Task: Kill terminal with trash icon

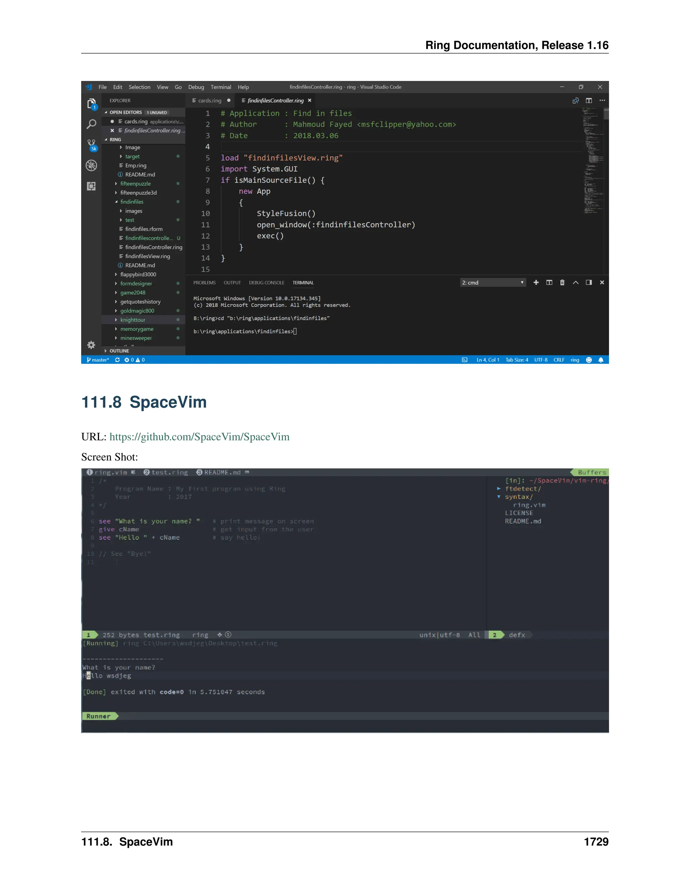Action: pyautogui.click(x=562, y=282)
